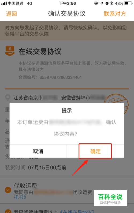Tap the contract number 合同编号 text
Viewport: 134px width, 213px height.
pos(50,77)
